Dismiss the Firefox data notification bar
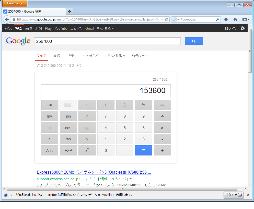Viewport: 254px width, 209px height. point(248,195)
